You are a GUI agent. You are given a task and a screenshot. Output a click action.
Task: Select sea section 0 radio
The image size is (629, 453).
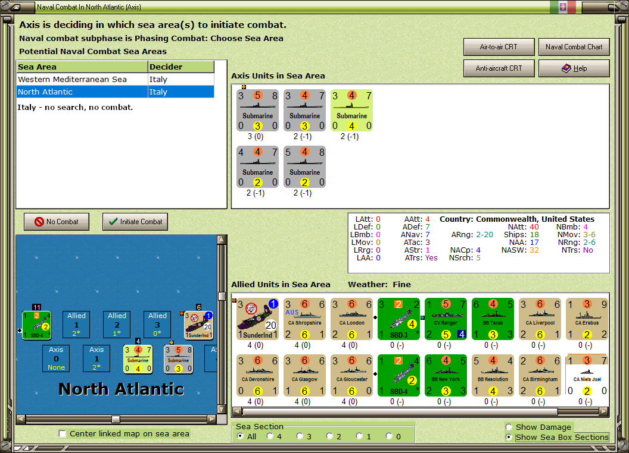389,436
